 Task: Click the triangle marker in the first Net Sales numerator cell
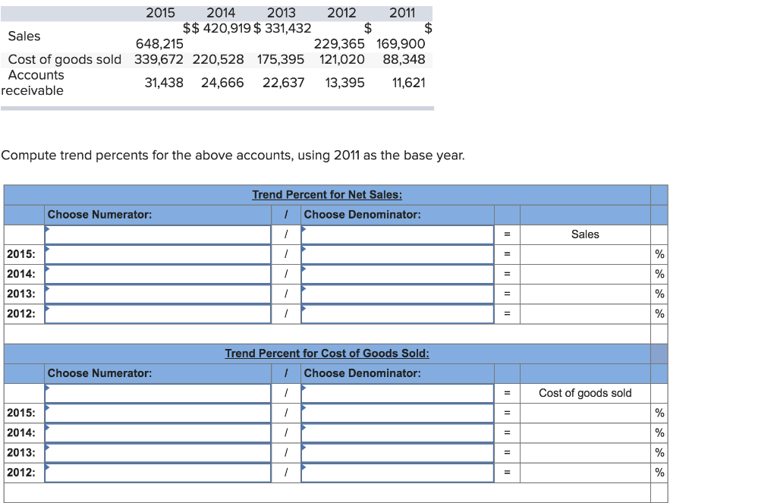click(x=47, y=231)
